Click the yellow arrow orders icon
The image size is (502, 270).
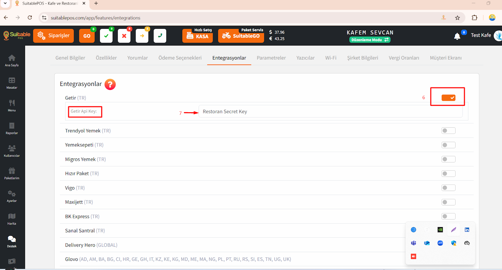pyautogui.click(x=142, y=36)
